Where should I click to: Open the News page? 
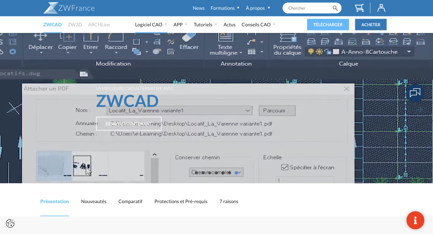coord(199,8)
